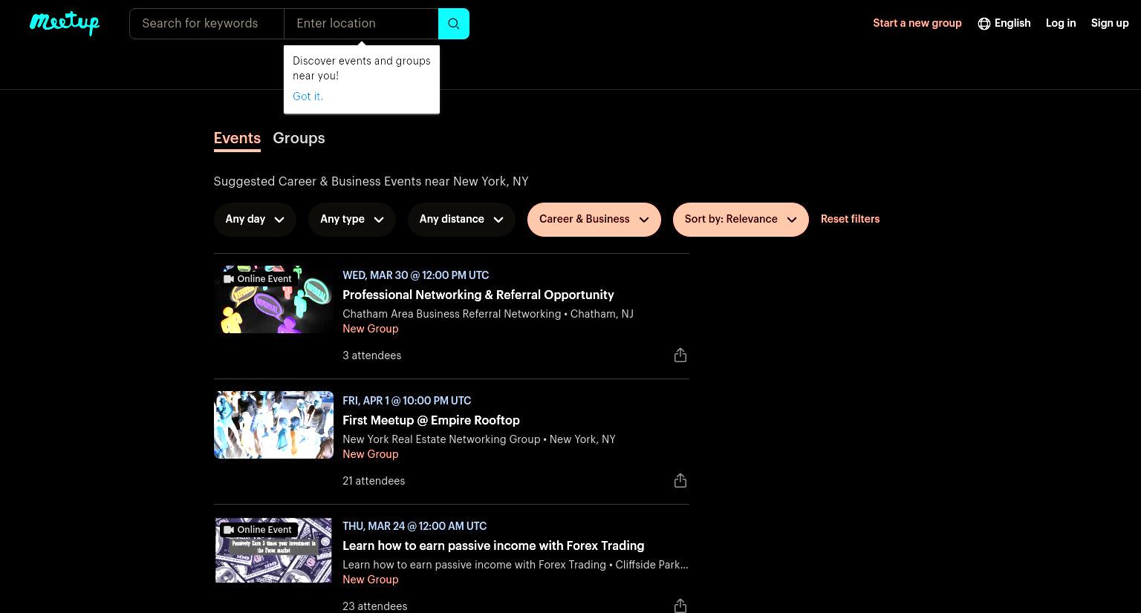Click WED, MAR 30 @ 12:00 PM UTC date

pyautogui.click(x=415, y=275)
